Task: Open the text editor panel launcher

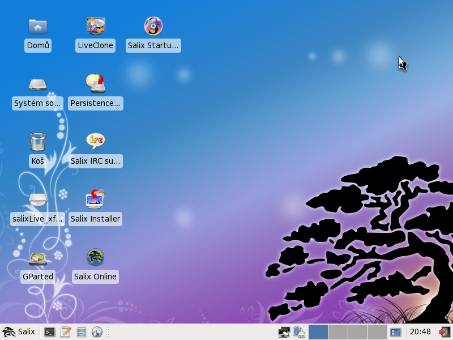Action: 66,332
